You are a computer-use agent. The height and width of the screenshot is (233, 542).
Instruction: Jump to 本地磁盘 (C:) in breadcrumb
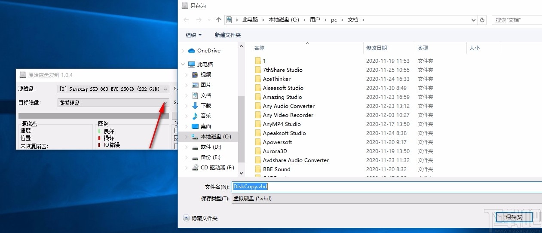[284, 20]
